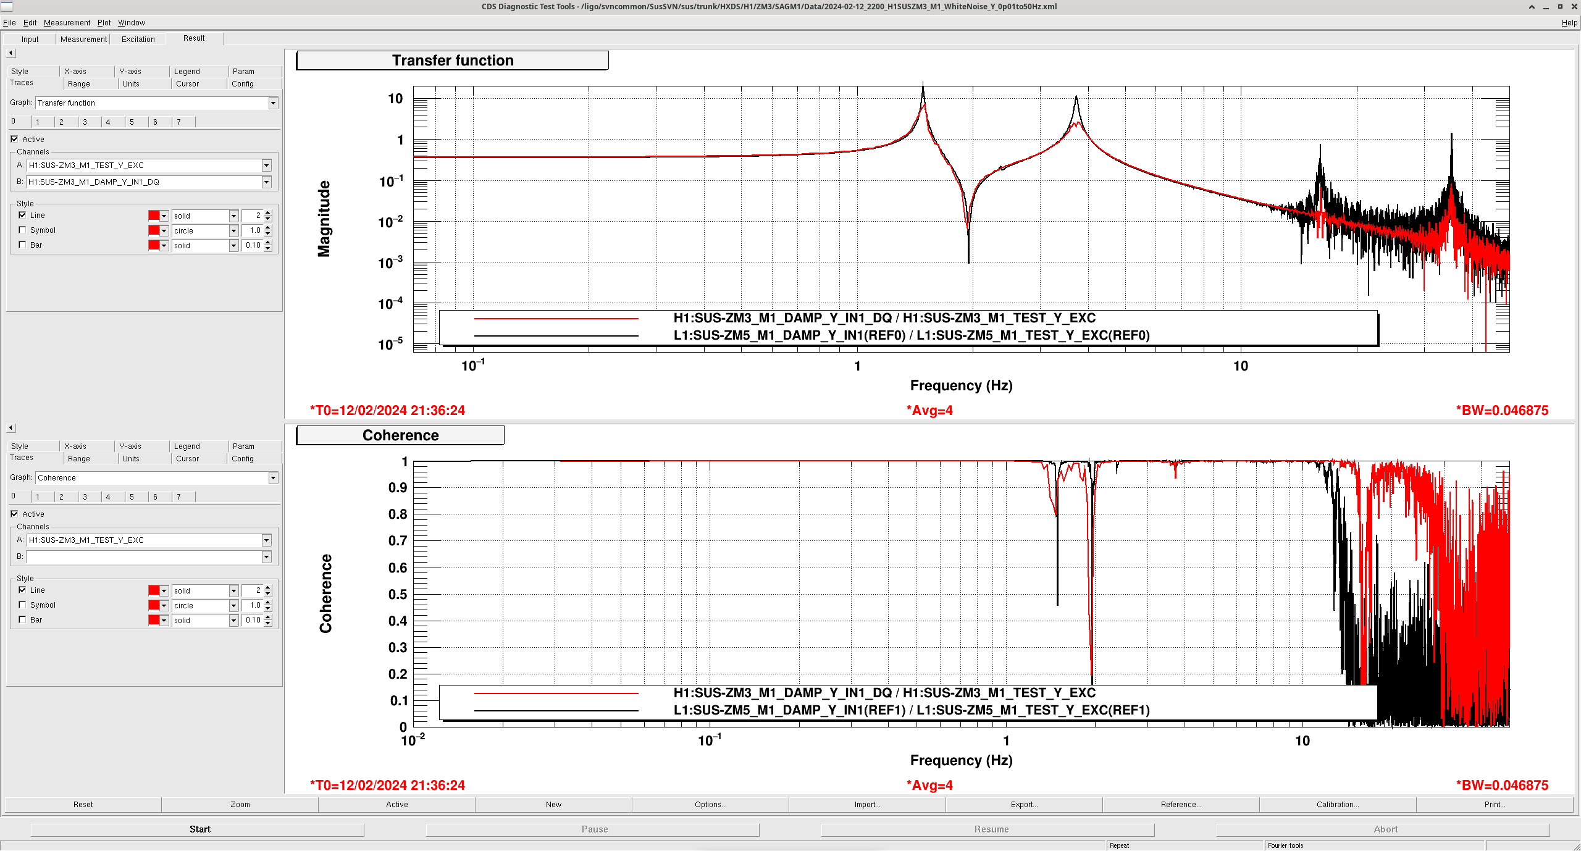Image resolution: width=1581 pixels, height=851 pixels.
Task: Click the Start button
Action: point(199,829)
